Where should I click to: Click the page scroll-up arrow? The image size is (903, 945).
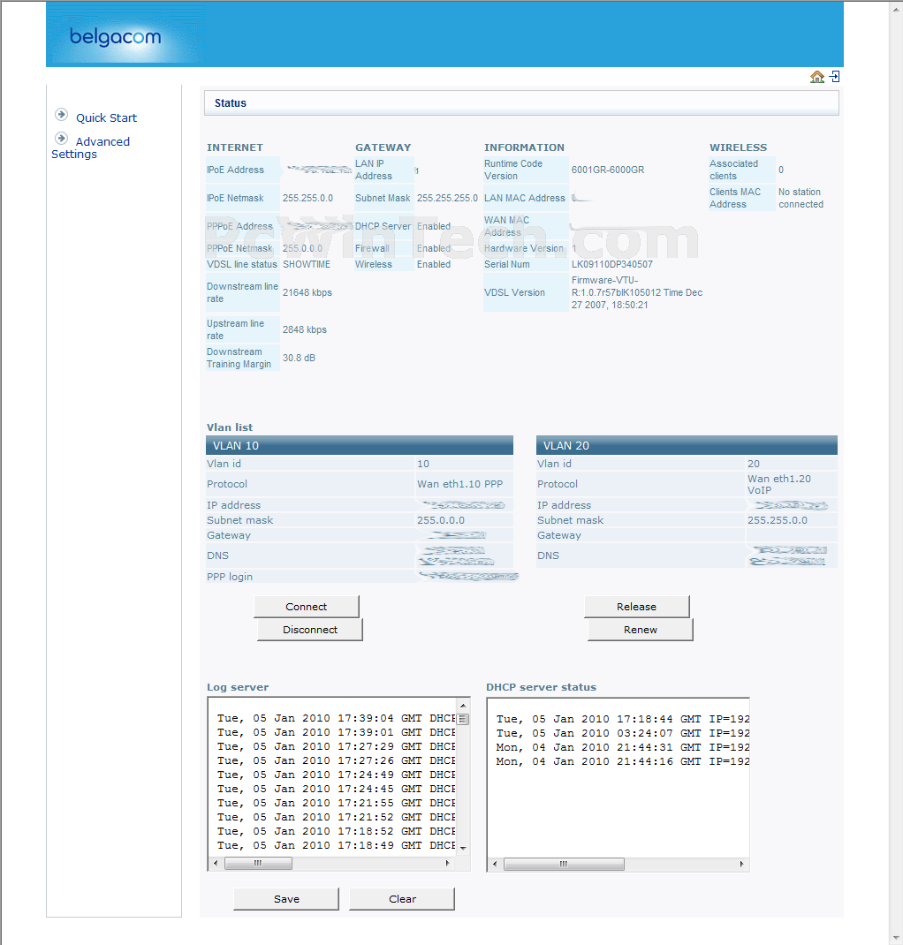tap(896, 9)
